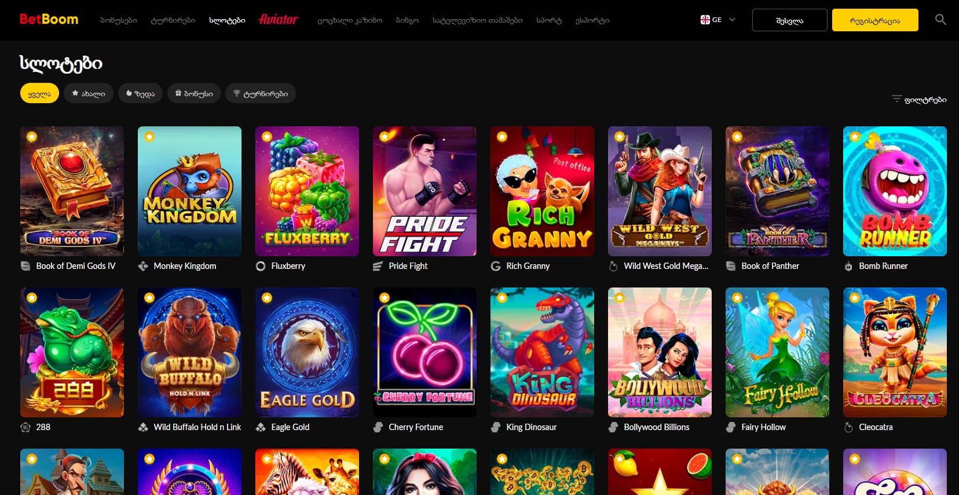Viewport: 959px width, 495px height.
Task: Select the tournaments trophy filter chip
Action: coord(261,93)
